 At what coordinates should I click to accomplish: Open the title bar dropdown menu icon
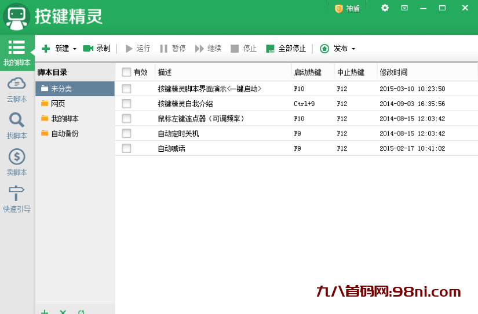[x=404, y=8]
